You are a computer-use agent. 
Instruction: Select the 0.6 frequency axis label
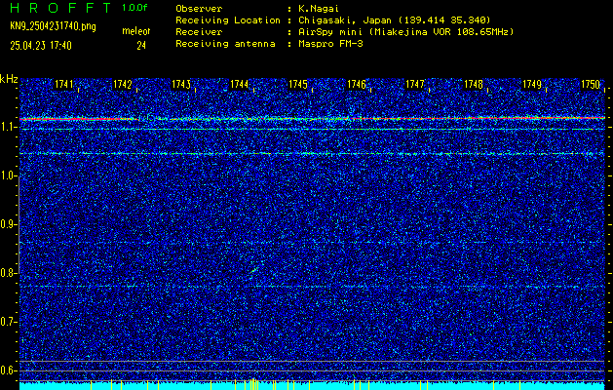[8, 370]
